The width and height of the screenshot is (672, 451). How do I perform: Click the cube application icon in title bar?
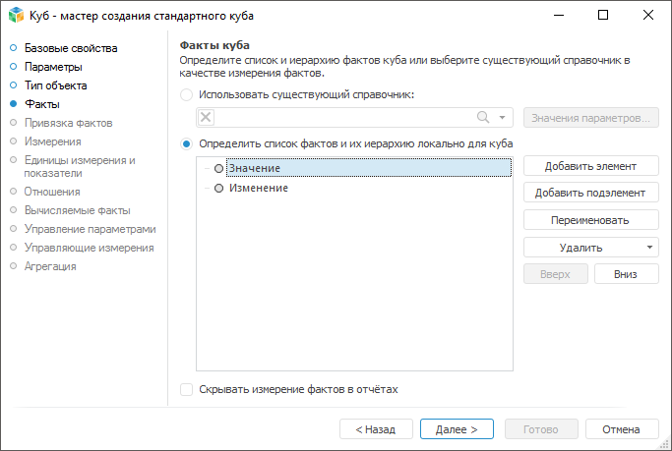pos(15,15)
